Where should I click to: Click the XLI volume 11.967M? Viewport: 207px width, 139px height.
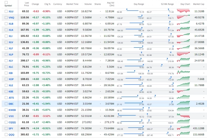point(86,36)
